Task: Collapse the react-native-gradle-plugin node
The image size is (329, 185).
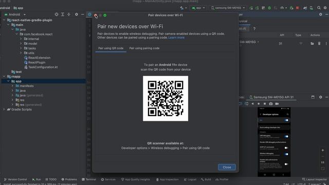Action: [4, 20]
